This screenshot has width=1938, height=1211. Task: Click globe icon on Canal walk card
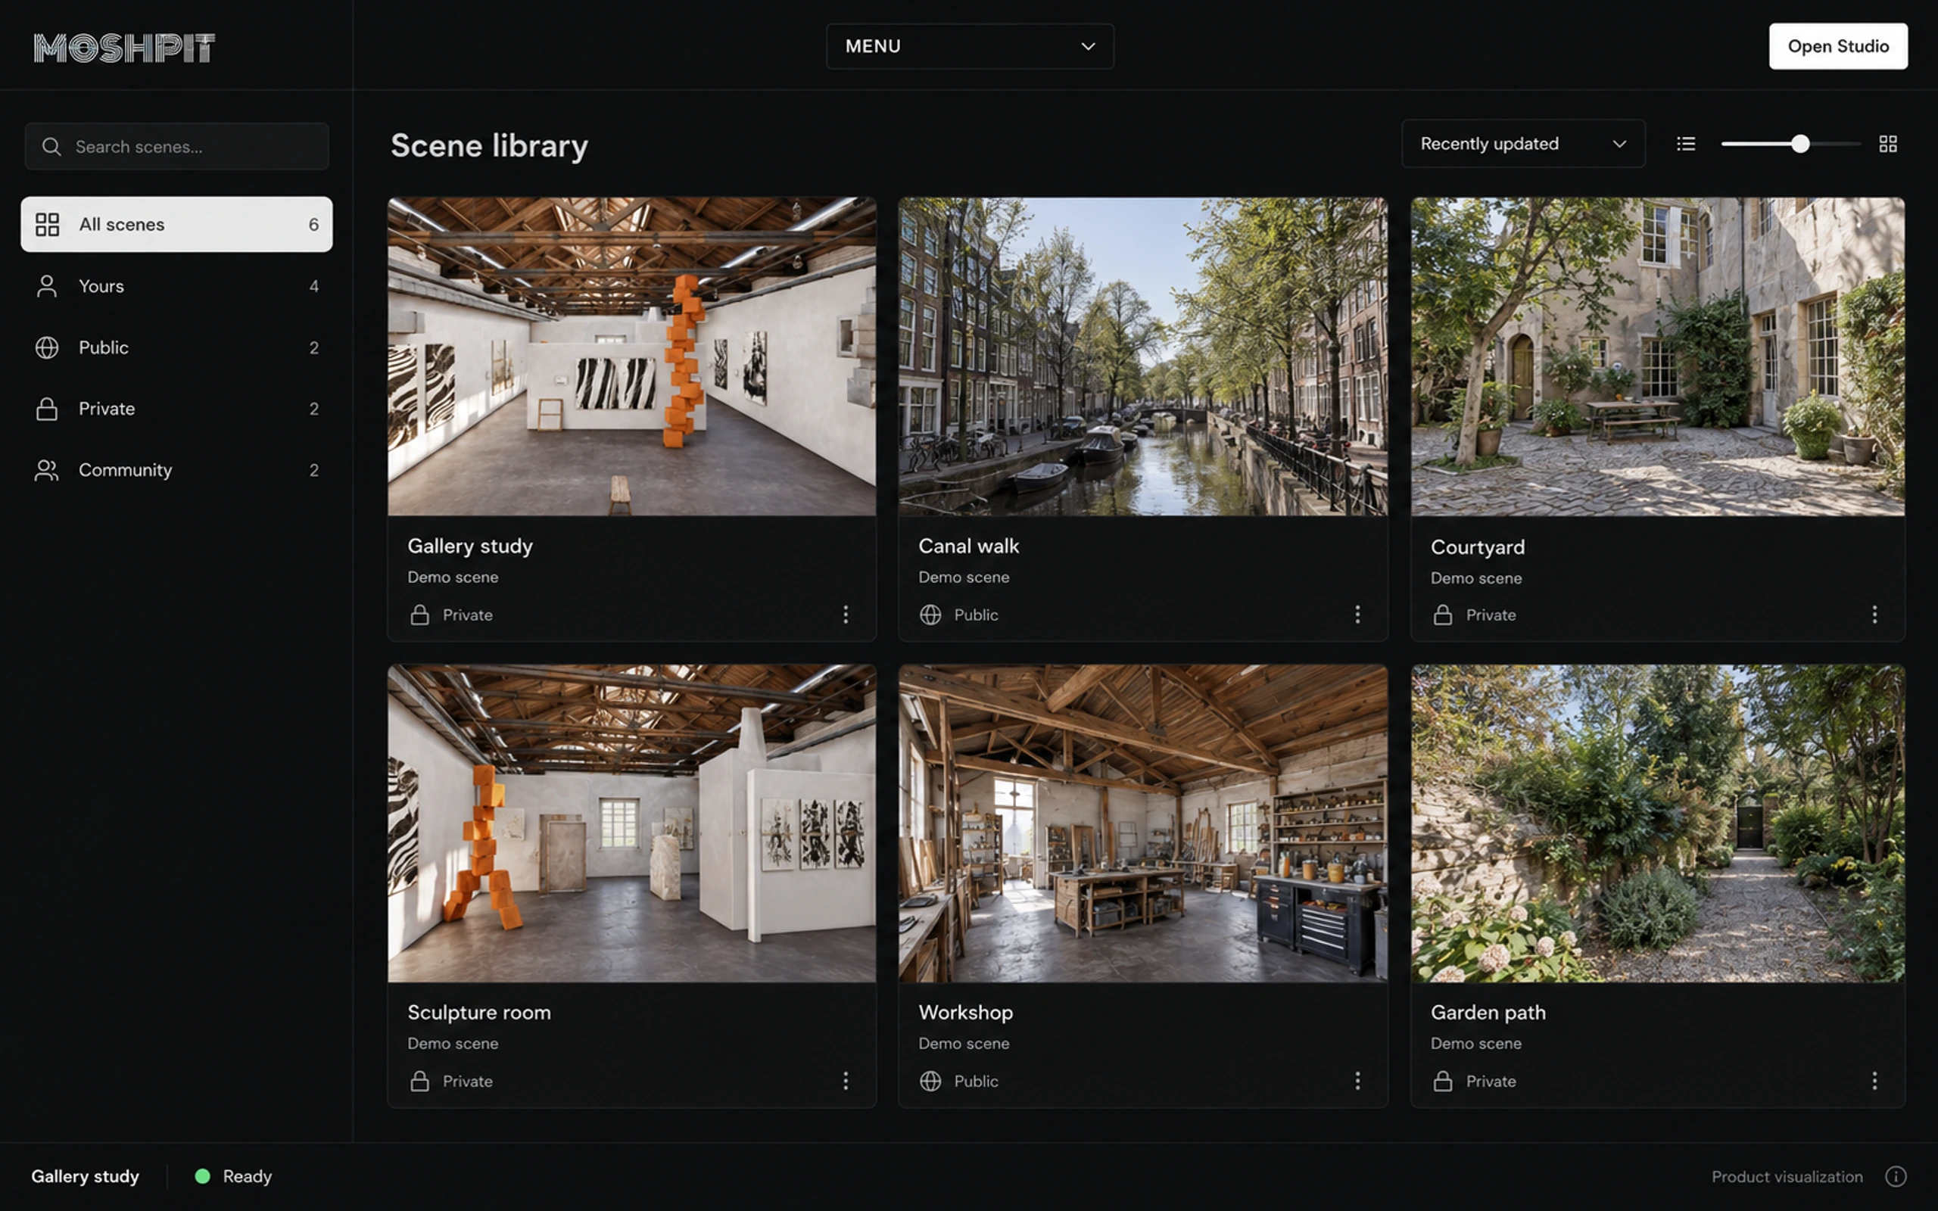[x=930, y=615]
